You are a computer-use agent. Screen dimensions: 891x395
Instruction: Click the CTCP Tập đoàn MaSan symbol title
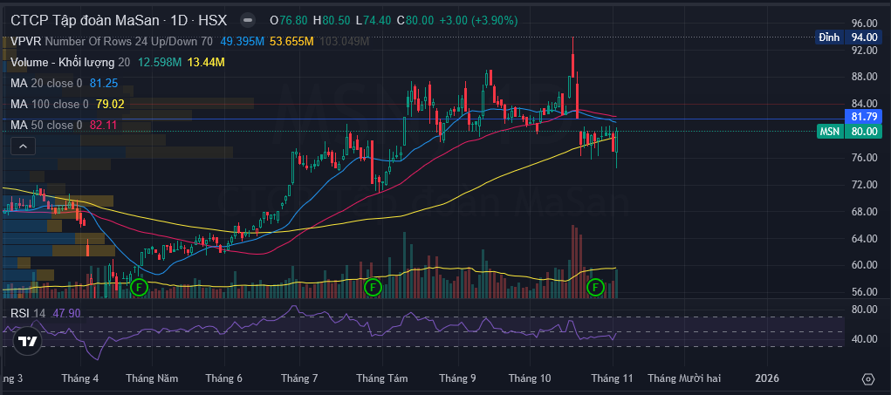(x=83, y=19)
